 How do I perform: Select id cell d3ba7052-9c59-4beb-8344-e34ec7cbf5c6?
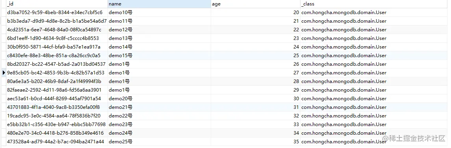[x=57, y=13]
